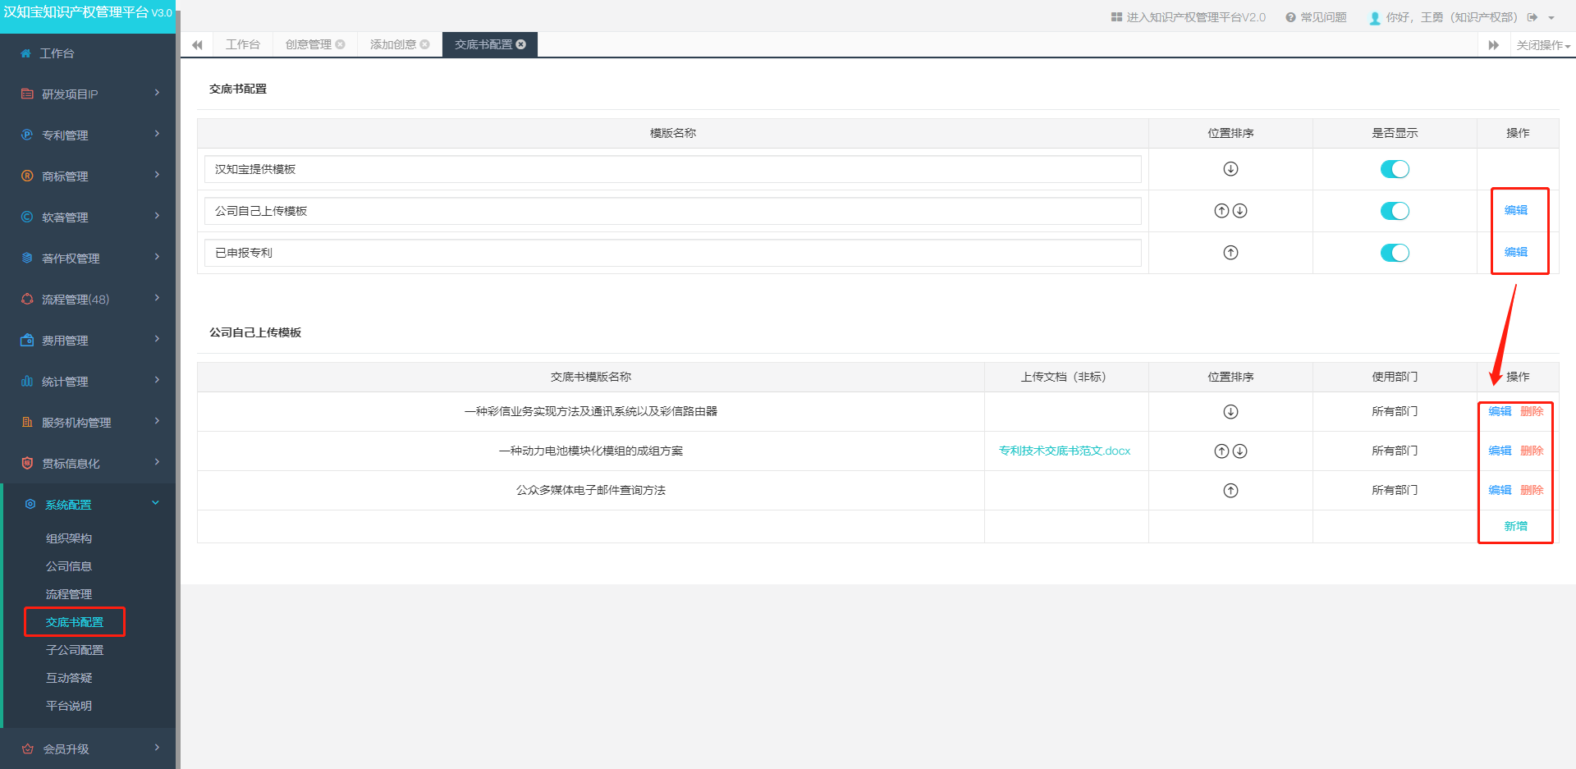
Task: Close the 添加创意 tab
Action: 424,44
